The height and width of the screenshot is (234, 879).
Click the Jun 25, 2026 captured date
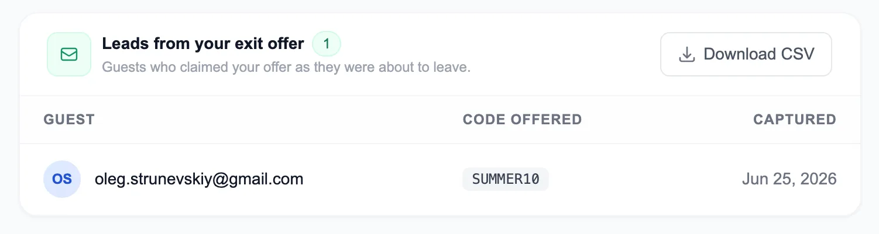tap(789, 179)
